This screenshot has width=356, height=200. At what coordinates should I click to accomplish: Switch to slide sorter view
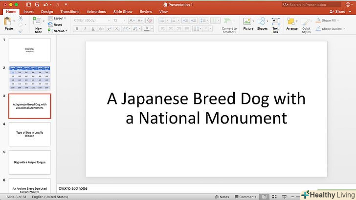click(x=274, y=197)
